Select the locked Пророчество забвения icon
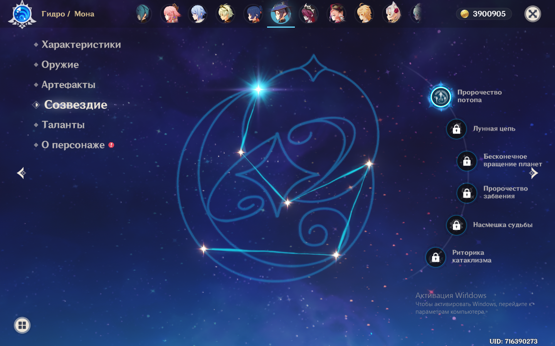555x346 pixels. pyautogui.click(x=467, y=193)
